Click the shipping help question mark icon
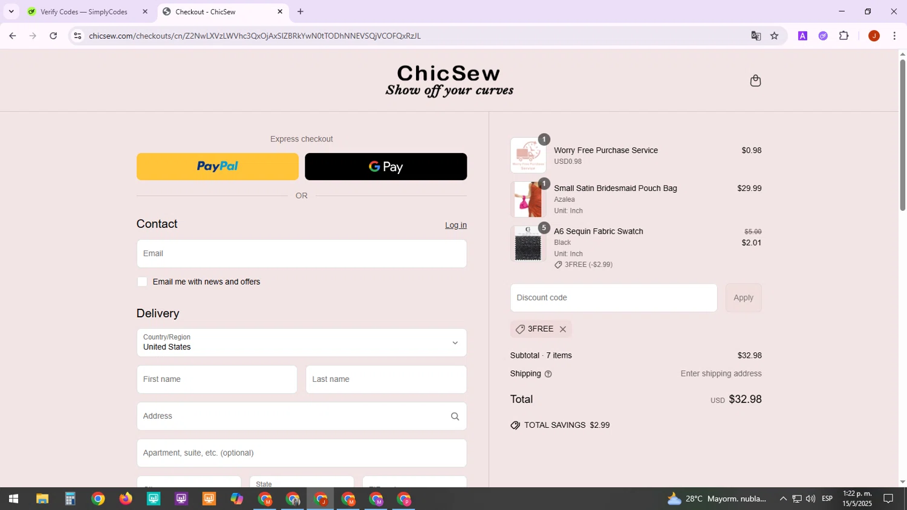 click(548, 374)
